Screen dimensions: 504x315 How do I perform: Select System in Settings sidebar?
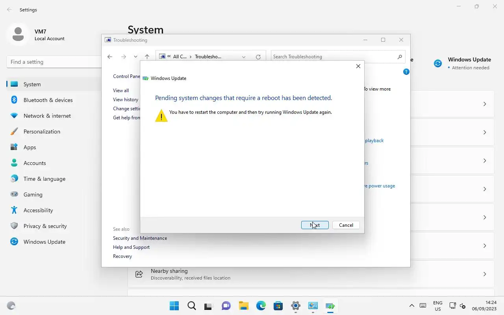pos(54,84)
